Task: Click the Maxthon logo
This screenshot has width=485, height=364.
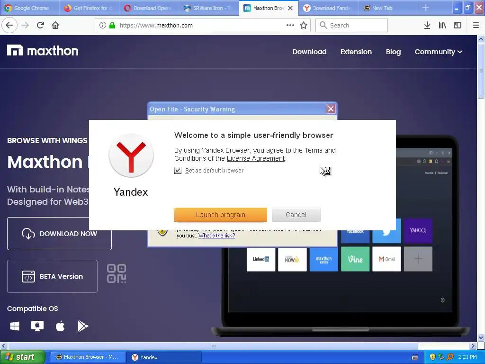Action: point(43,51)
